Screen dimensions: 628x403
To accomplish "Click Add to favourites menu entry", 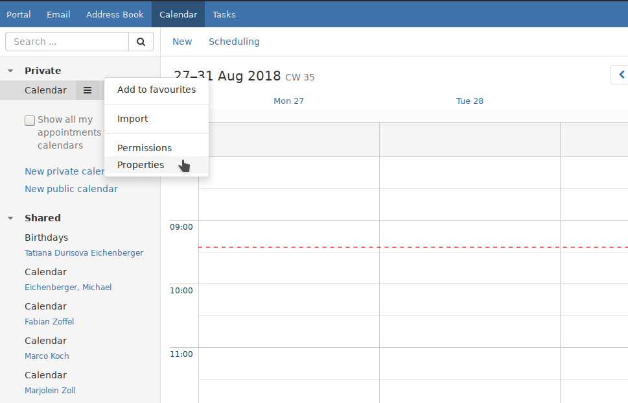I will pos(156,90).
